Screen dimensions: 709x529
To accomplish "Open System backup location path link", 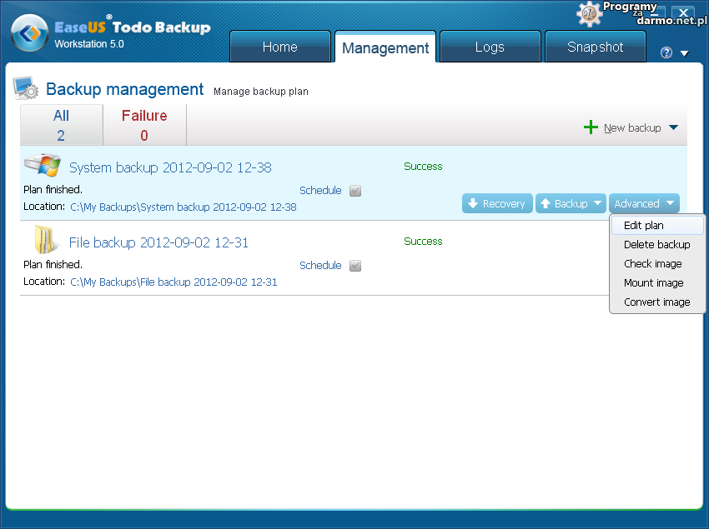I will 183,207.
